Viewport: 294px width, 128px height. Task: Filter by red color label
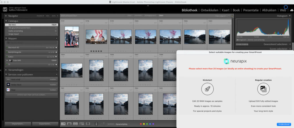point(141,124)
